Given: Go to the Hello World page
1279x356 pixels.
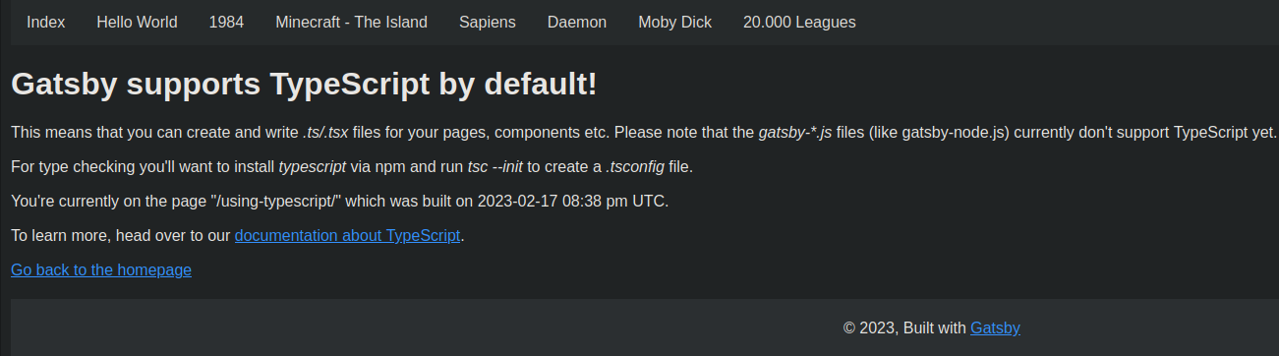Looking at the screenshot, I should pyautogui.click(x=137, y=22).
